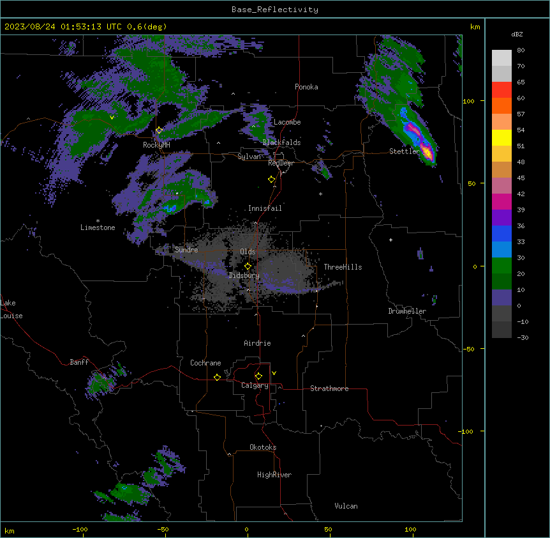Click the 80 value on the dBZ scale
550x538 pixels.
[521, 50]
